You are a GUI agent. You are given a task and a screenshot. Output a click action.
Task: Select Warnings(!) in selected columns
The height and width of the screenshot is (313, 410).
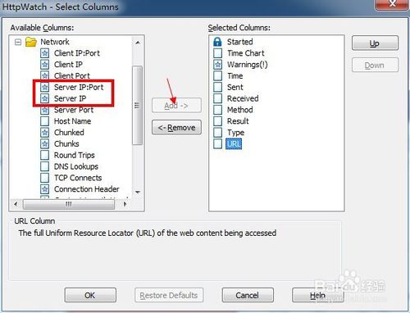click(x=248, y=65)
